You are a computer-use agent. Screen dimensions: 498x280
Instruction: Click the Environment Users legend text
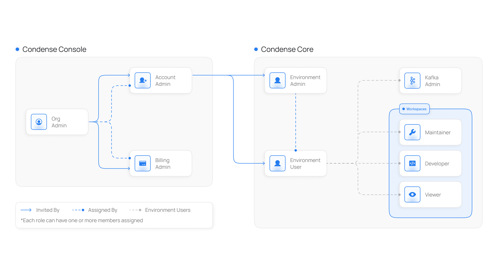click(x=168, y=210)
